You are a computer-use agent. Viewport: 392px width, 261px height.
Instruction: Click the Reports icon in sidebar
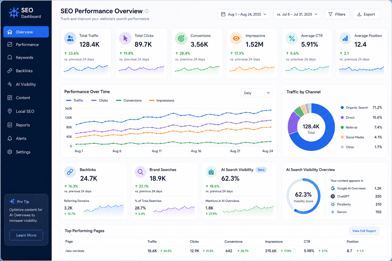(x=10, y=125)
